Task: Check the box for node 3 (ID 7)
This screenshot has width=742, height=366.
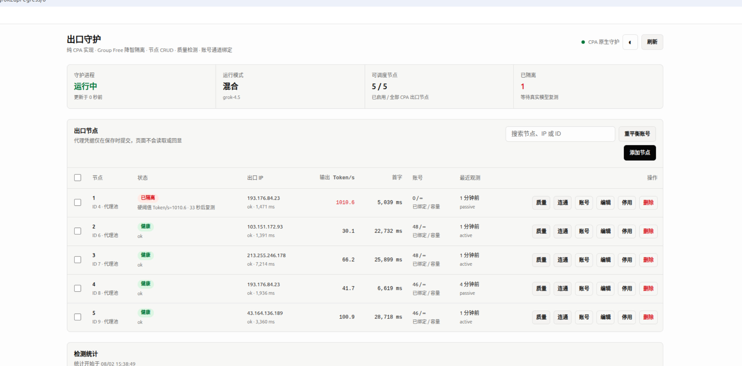Action: coord(78,260)
